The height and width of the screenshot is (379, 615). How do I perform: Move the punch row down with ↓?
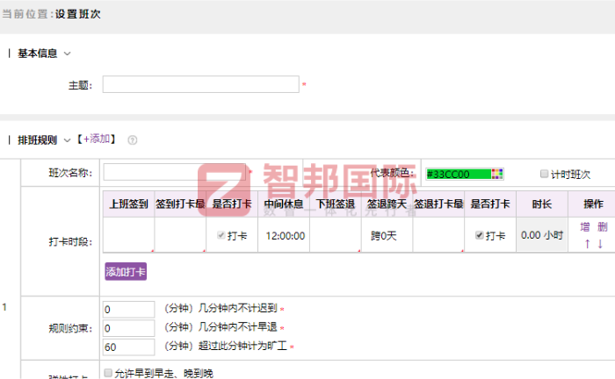point(600,243)
